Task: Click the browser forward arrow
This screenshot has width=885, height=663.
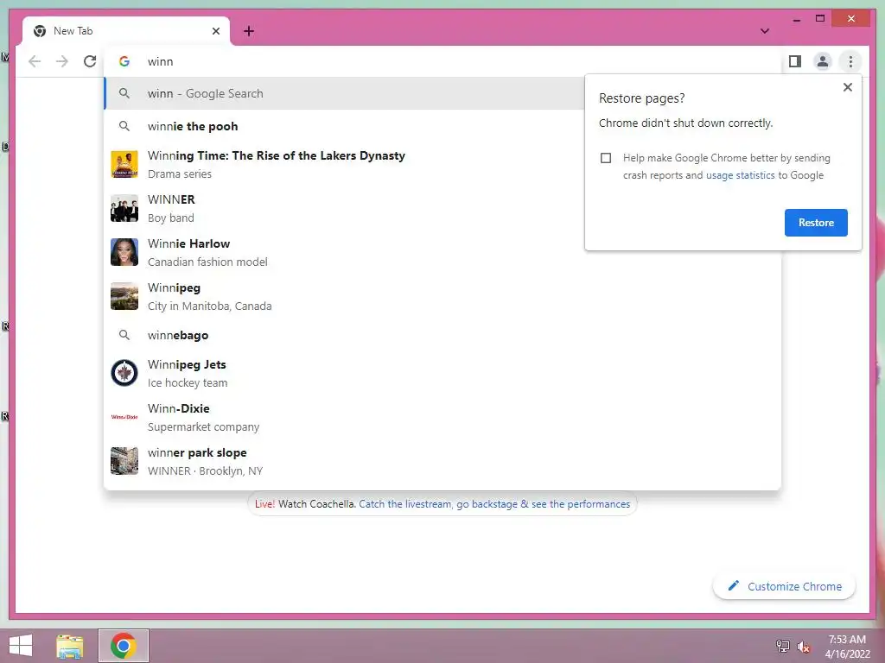Action: pos(62,61)
